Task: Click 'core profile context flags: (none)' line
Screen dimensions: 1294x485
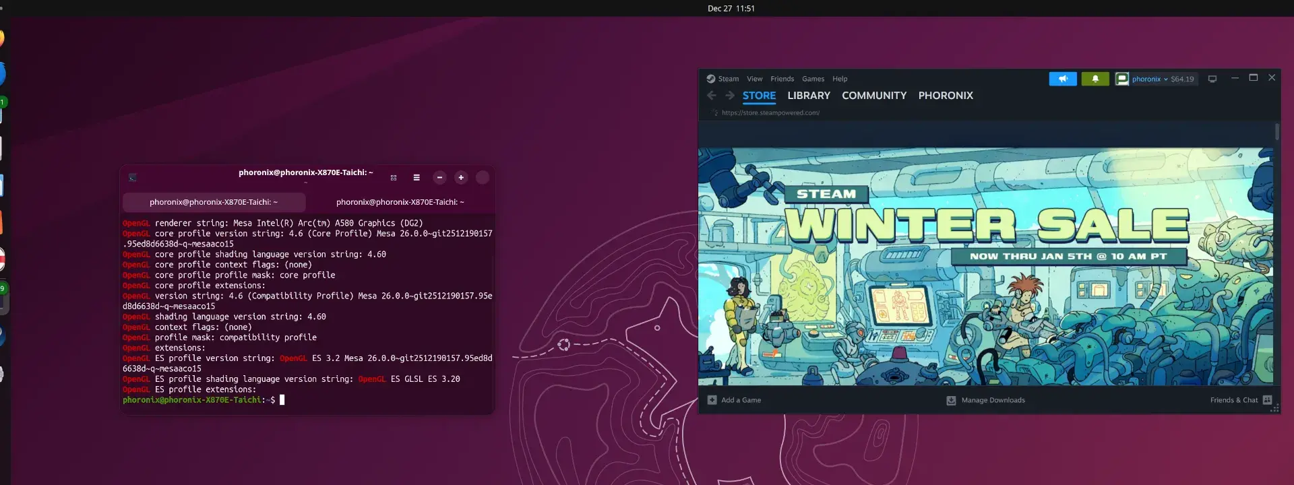Action: pos(218,265)
